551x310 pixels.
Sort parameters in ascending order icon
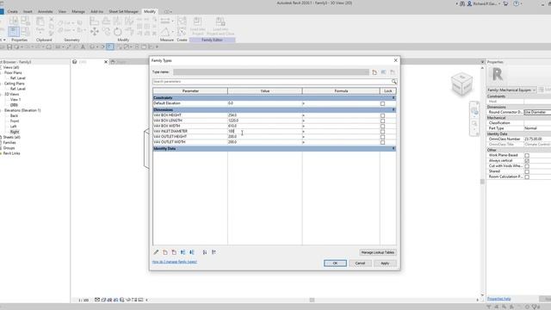205,252
